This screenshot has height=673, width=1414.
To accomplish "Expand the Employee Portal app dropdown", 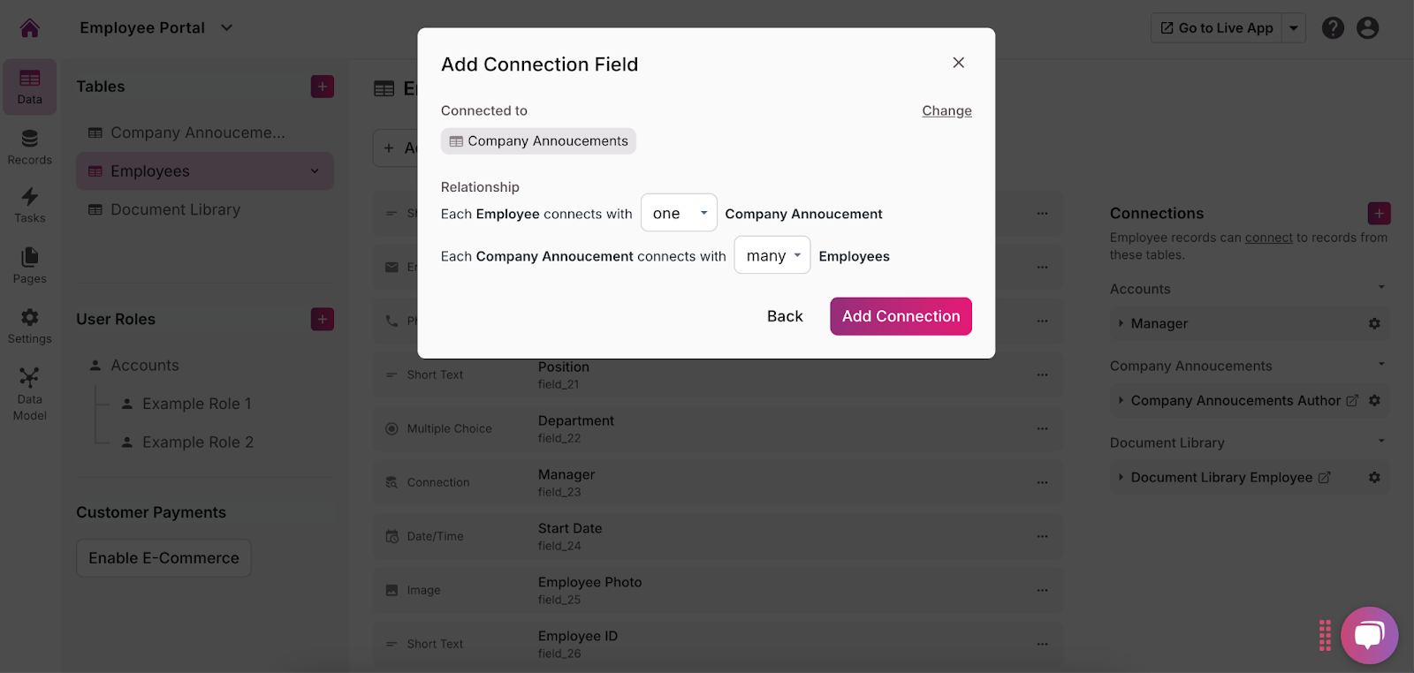I will (227, 27).
